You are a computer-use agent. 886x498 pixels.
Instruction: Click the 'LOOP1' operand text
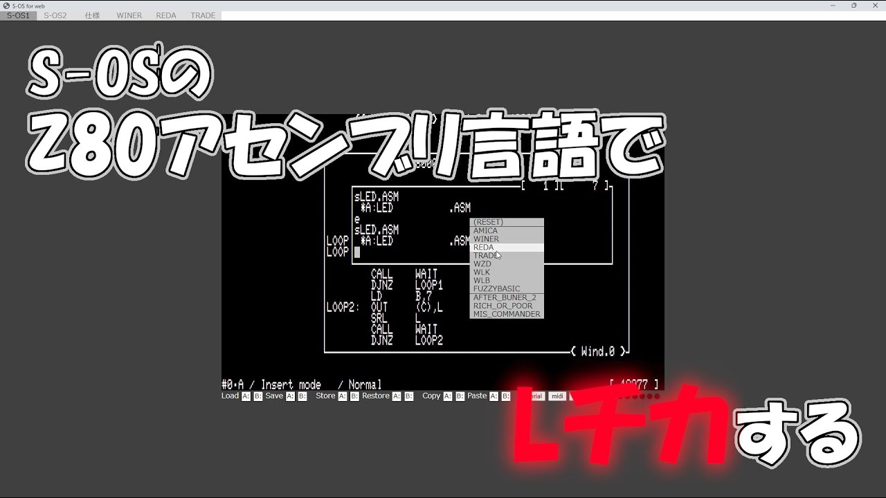point(429,285)
